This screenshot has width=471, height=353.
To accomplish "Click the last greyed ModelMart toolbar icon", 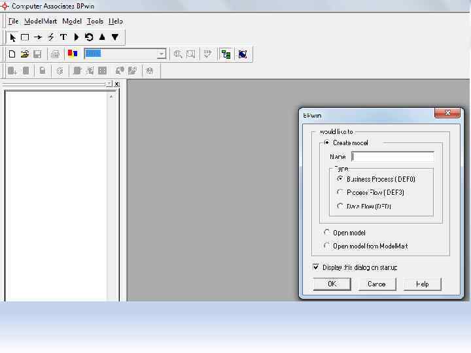I will [x=150, y=71].
